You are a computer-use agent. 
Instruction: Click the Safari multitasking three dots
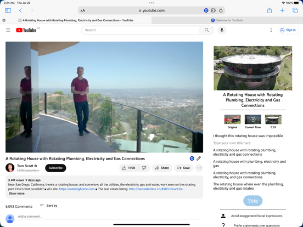[151, 3]
